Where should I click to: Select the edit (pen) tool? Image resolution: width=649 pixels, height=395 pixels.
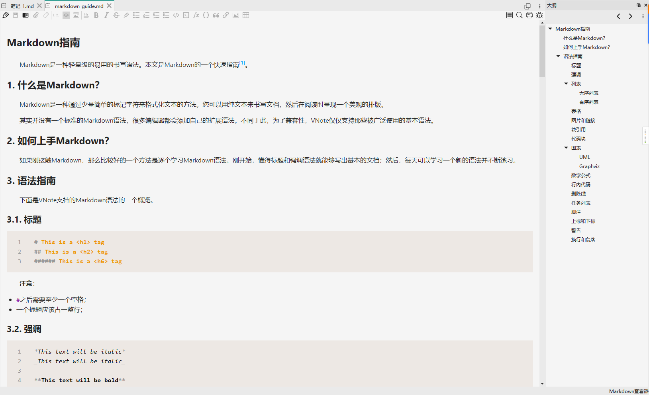(5, 15)
